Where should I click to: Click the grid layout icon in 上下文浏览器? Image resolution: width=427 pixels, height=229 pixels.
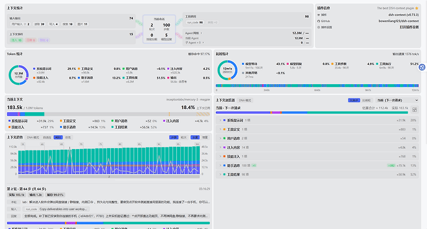[x=415, y=110]
